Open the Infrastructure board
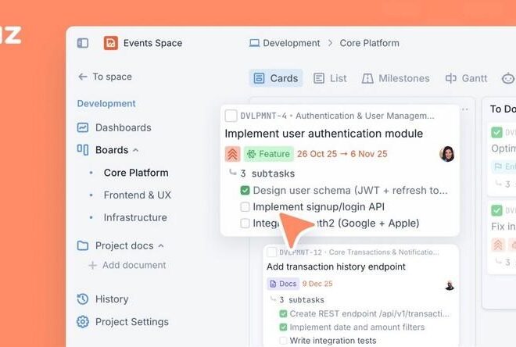The image size is (516, 347). coord(135,217)
